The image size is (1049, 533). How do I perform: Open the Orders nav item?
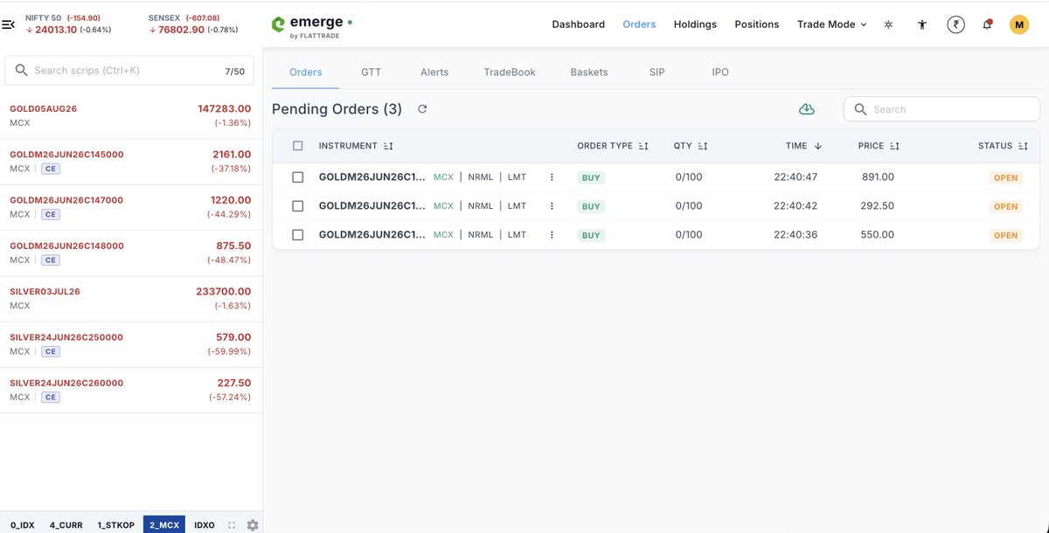tap(639, 24)
